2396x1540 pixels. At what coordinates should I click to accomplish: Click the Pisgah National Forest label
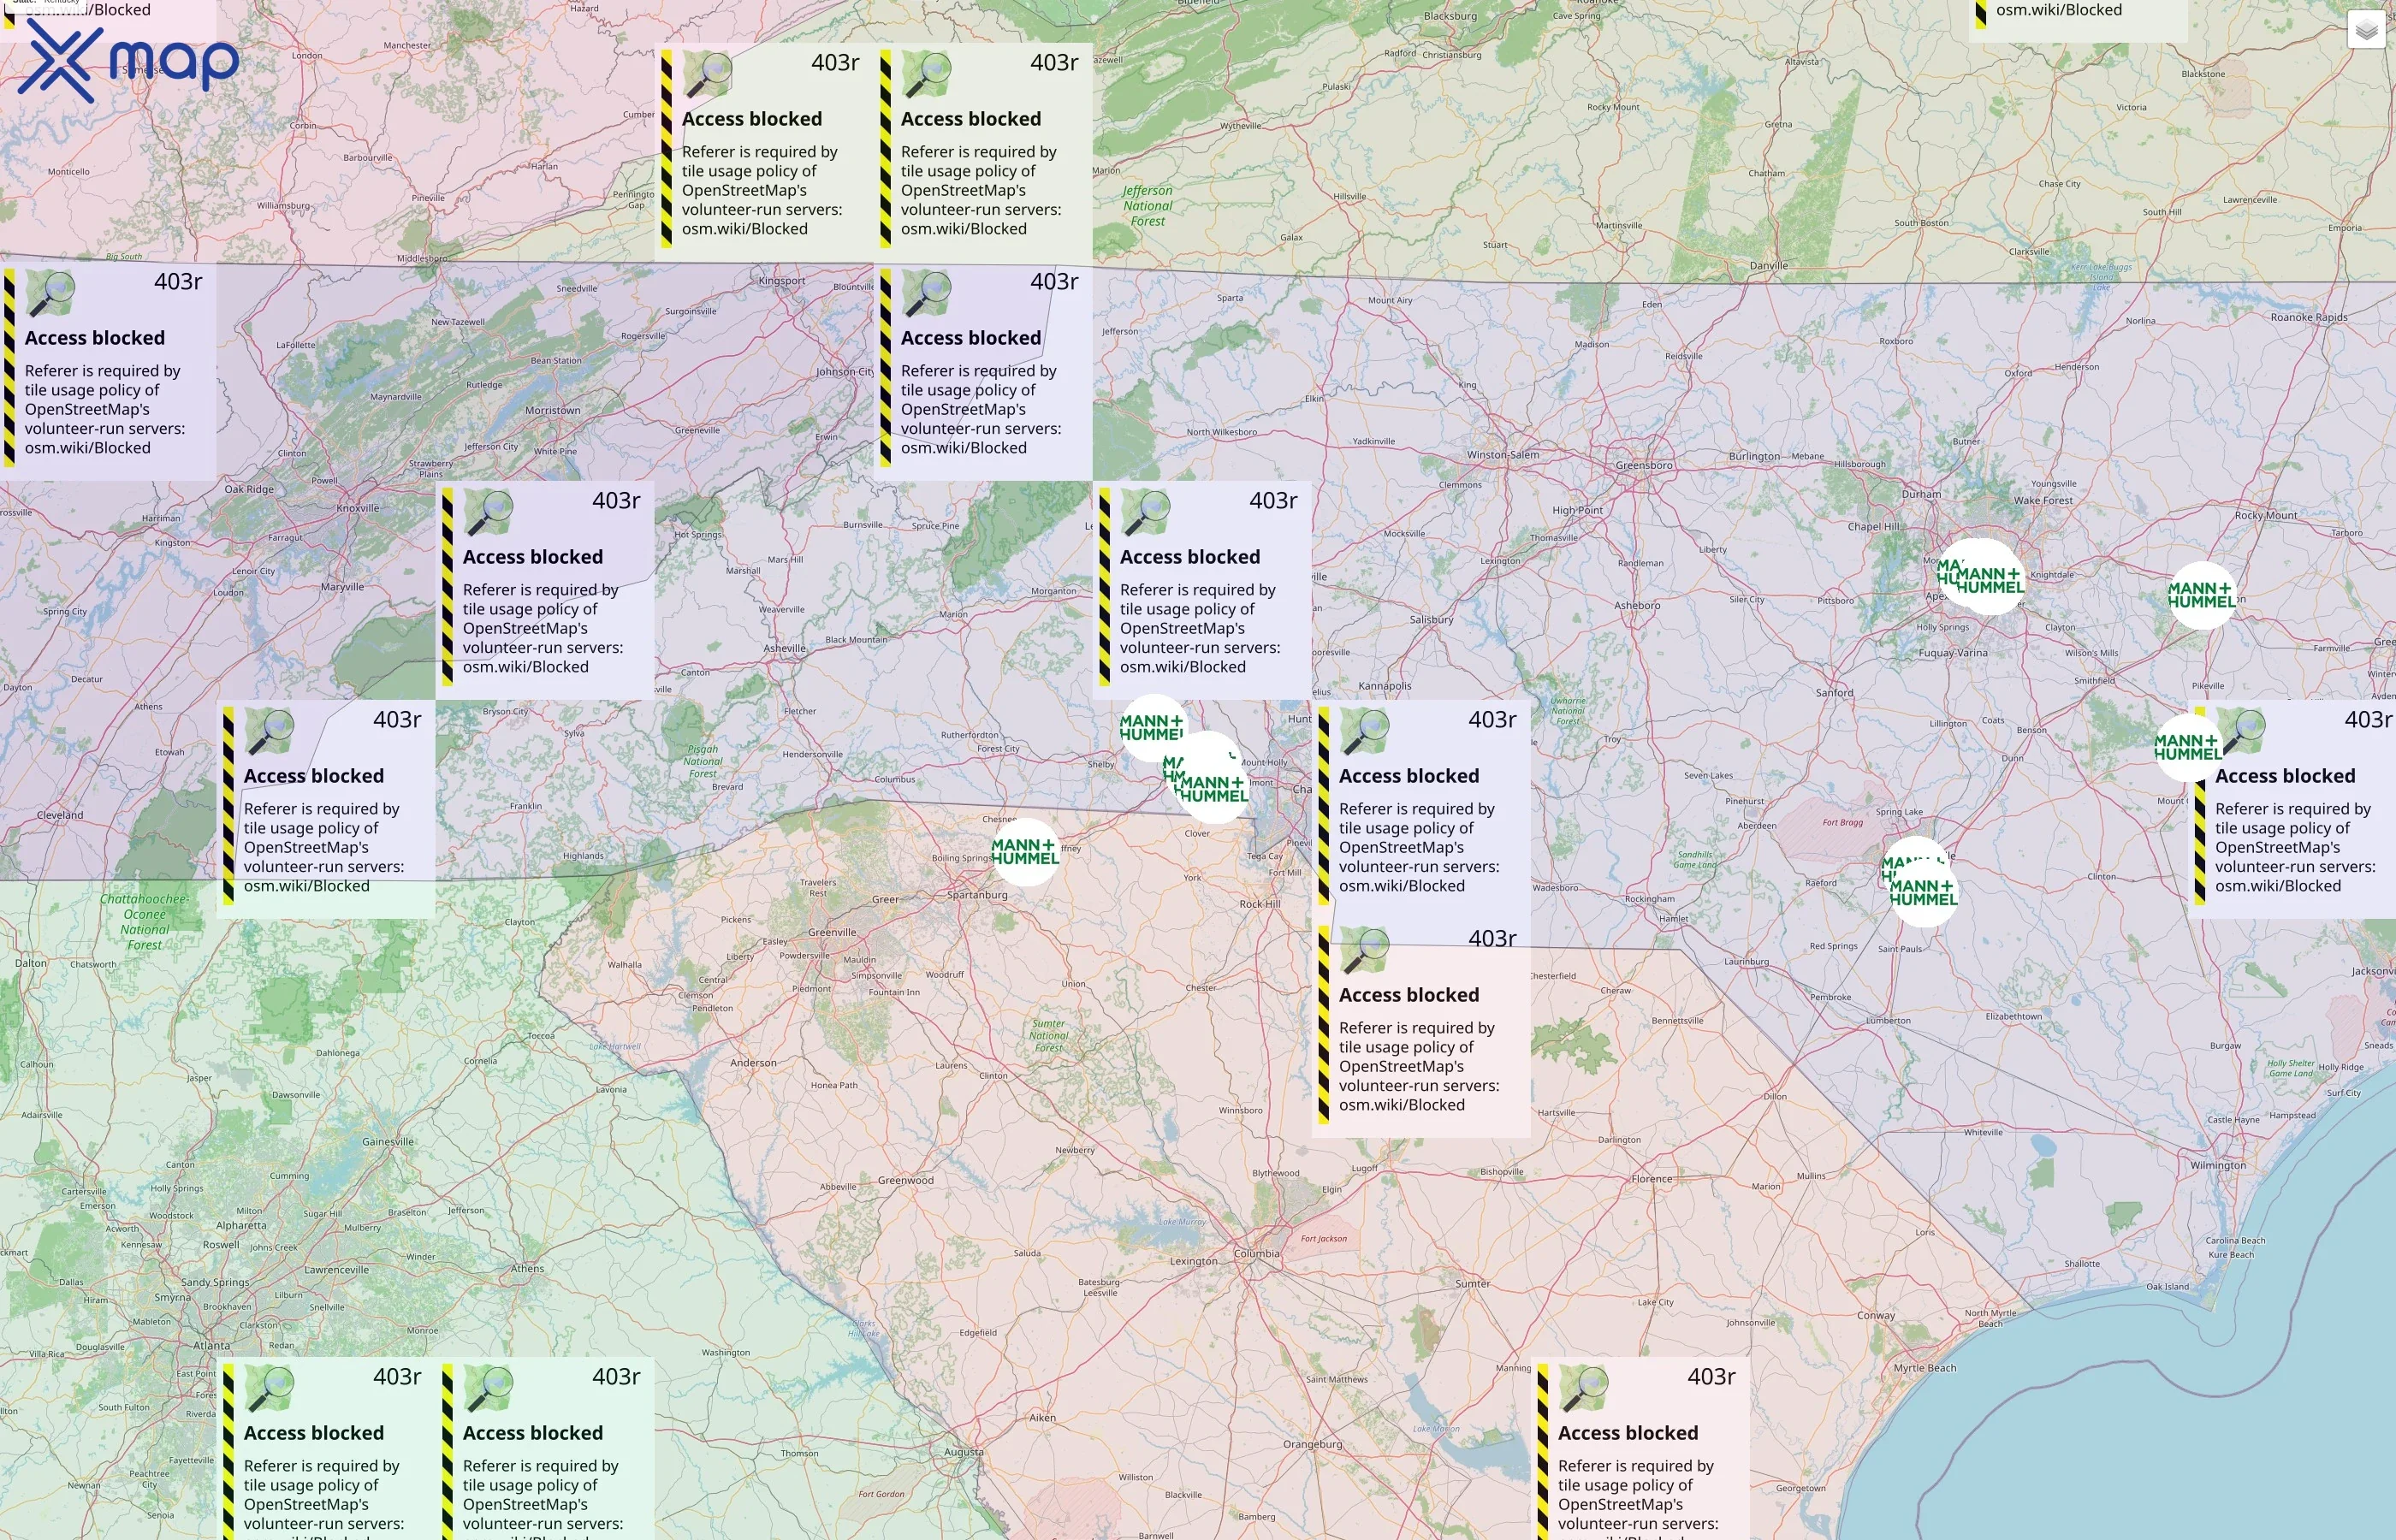click(702, 761)
